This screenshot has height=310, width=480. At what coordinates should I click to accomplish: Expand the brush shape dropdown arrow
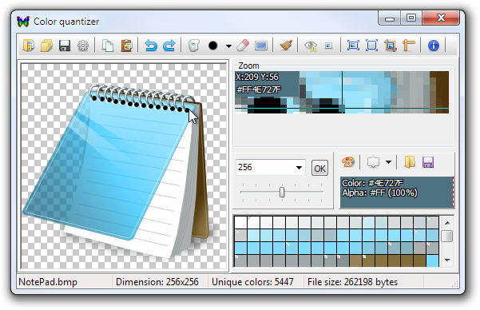click(x=228, y=46)
